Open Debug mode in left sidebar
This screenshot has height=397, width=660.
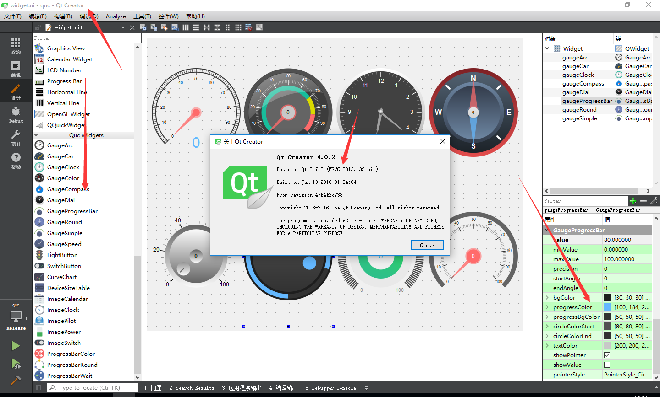tap(16, 114)
